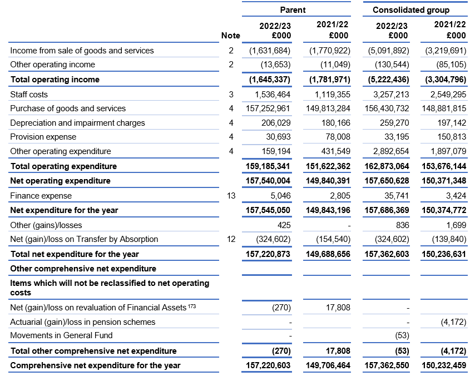Image resolution: width=475 pixels, height=376 pixels.
Task: Click the Note column header
Action: [x=230, y=36]
